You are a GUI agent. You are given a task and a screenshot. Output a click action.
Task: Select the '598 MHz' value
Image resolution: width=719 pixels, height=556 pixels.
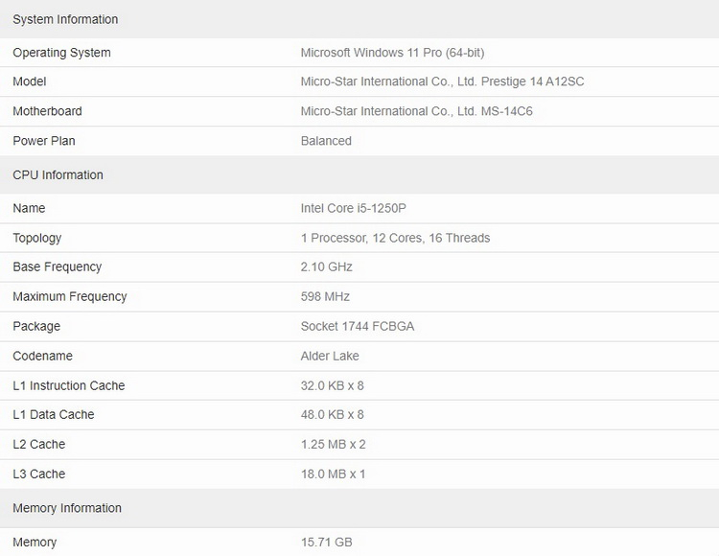[x=325, y=296]
